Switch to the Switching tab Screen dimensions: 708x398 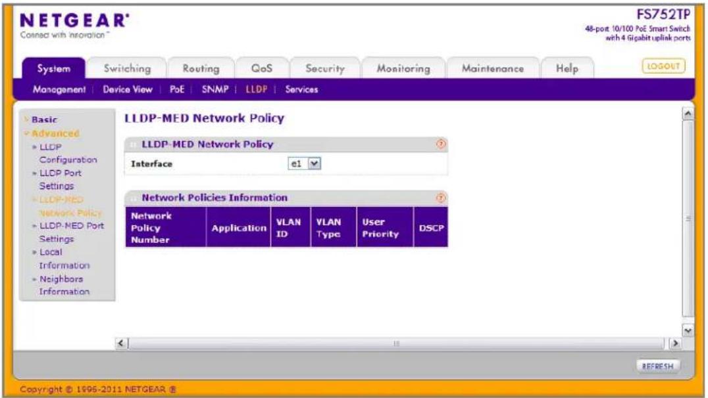click(128, 68)
